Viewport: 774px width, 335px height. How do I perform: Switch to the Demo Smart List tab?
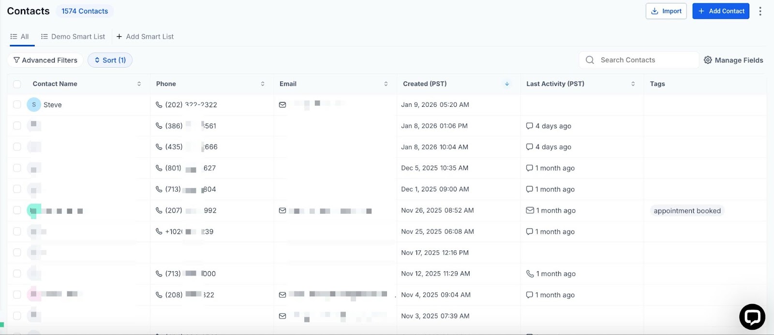point(73,37)
